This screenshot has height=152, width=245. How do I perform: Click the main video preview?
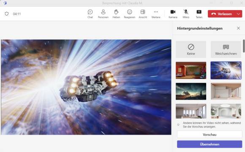[86, 87]
